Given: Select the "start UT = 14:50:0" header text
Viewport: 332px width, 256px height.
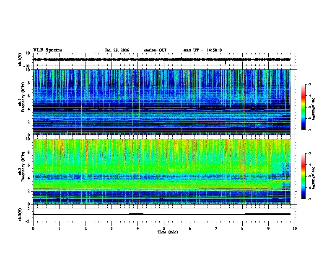Looking at the screenshot, I should [202, 50].
